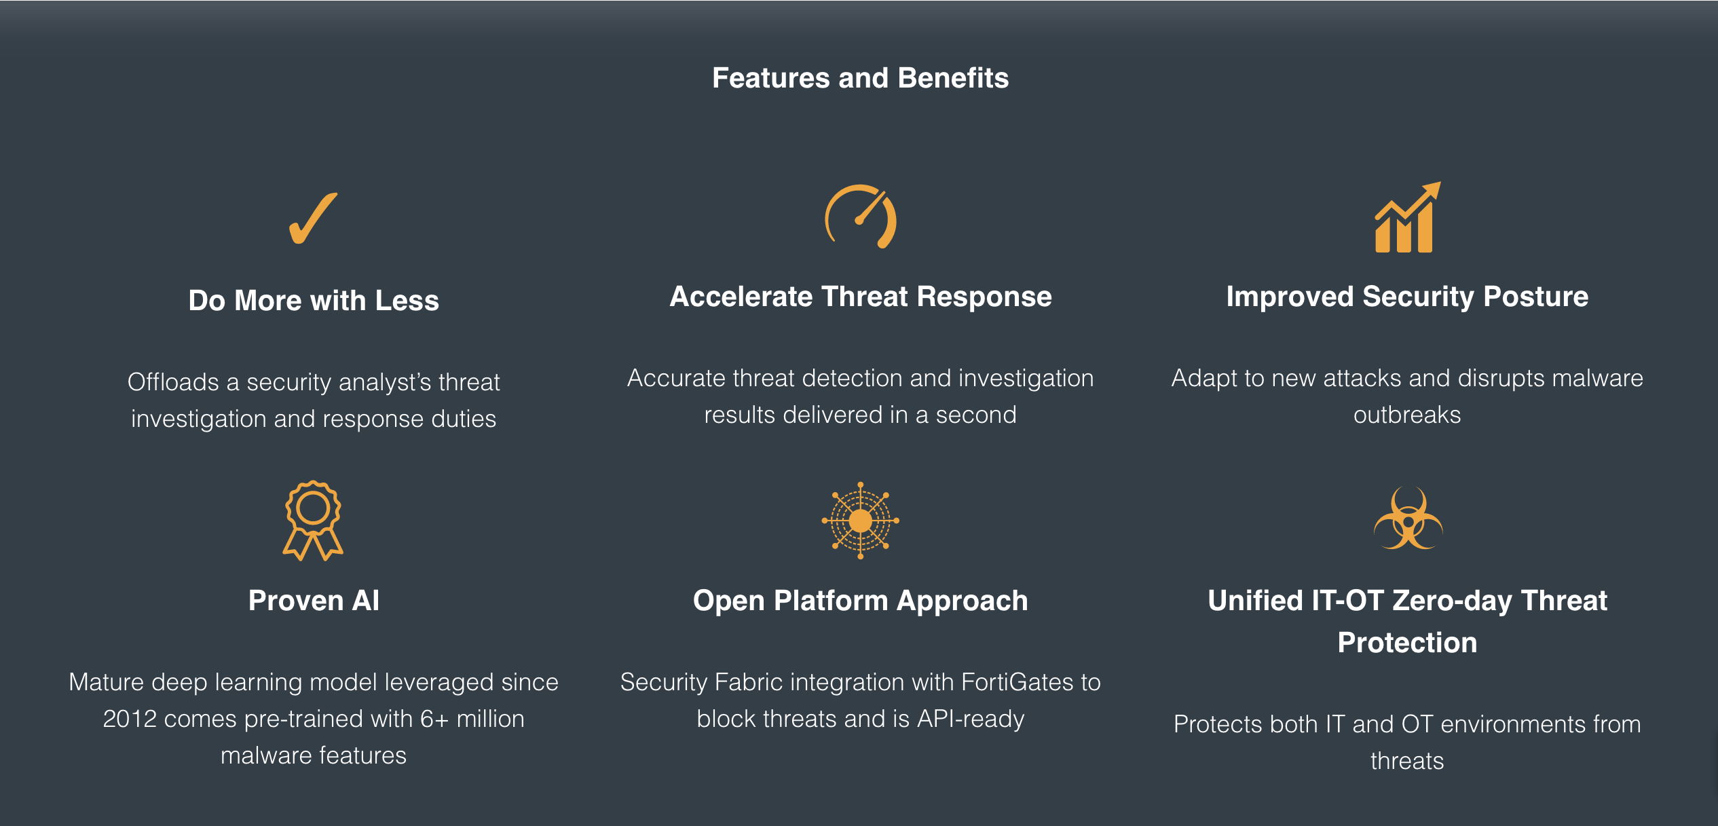This screenshot has width=1718, height=826.
Task: Click the biohazard symbol icon
Action: [x=1408, y=519]
